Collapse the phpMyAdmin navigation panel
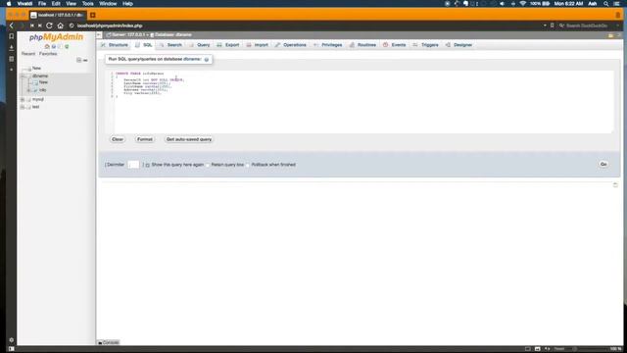 [x=99, y=35]
